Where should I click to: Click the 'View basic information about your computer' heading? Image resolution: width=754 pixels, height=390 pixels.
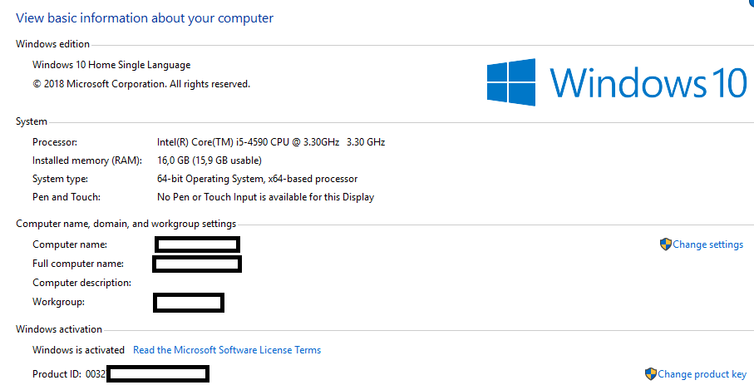point(145,17)
